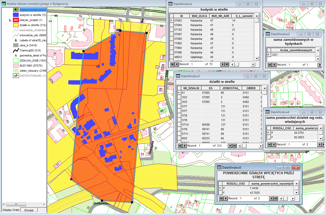Click the U_L_zameld value 21
The image size is (326, 215).
click(x=243, y=30)
